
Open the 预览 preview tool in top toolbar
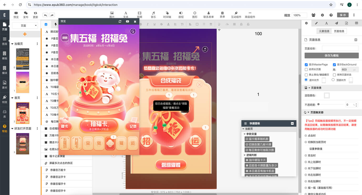[16, 15]
